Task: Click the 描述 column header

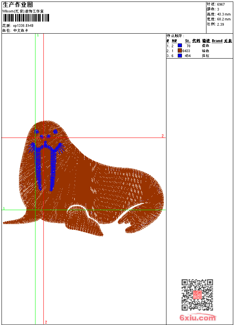Action: click(x=206, y=40)
